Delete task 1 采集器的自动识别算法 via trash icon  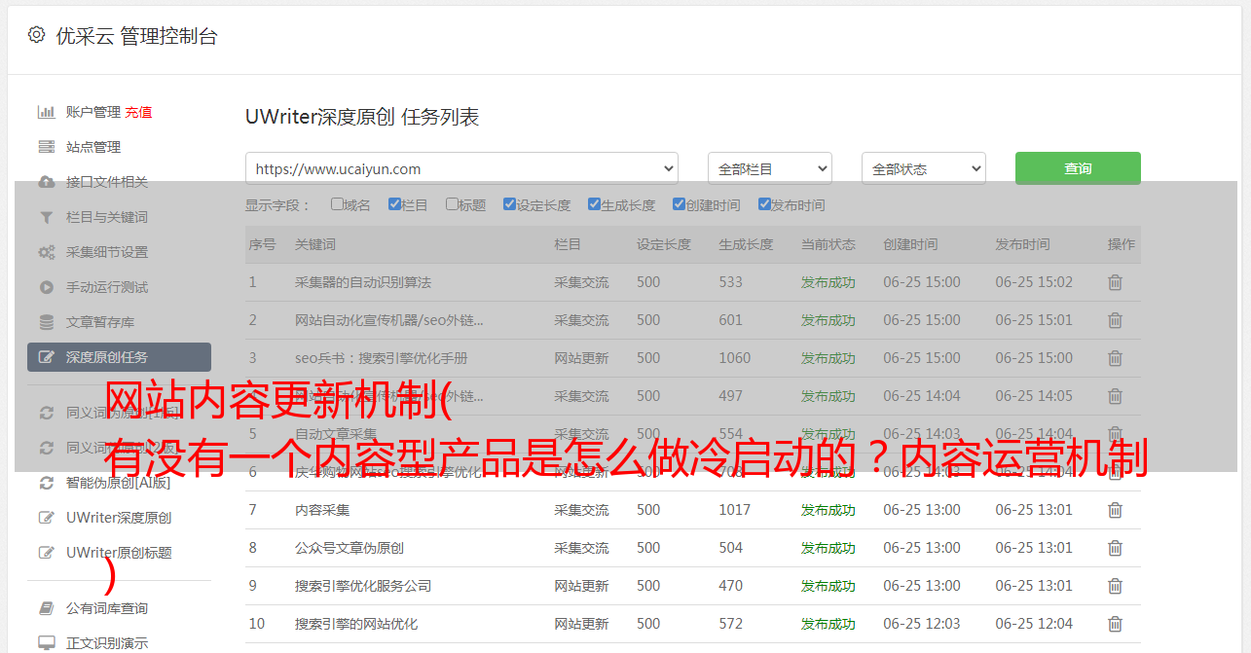tap(1115, 282)
